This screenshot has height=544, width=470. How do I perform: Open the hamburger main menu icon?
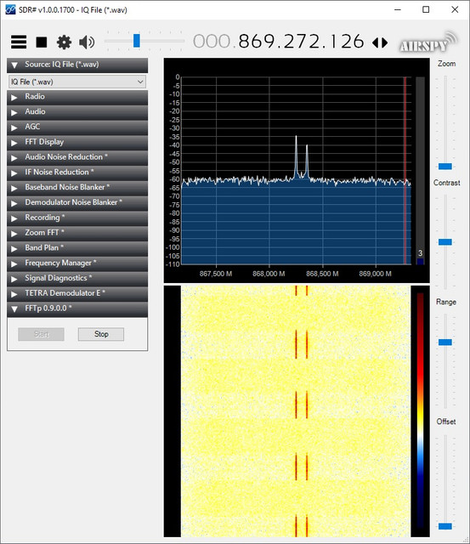pyautogui.click(x=19, y=42)
